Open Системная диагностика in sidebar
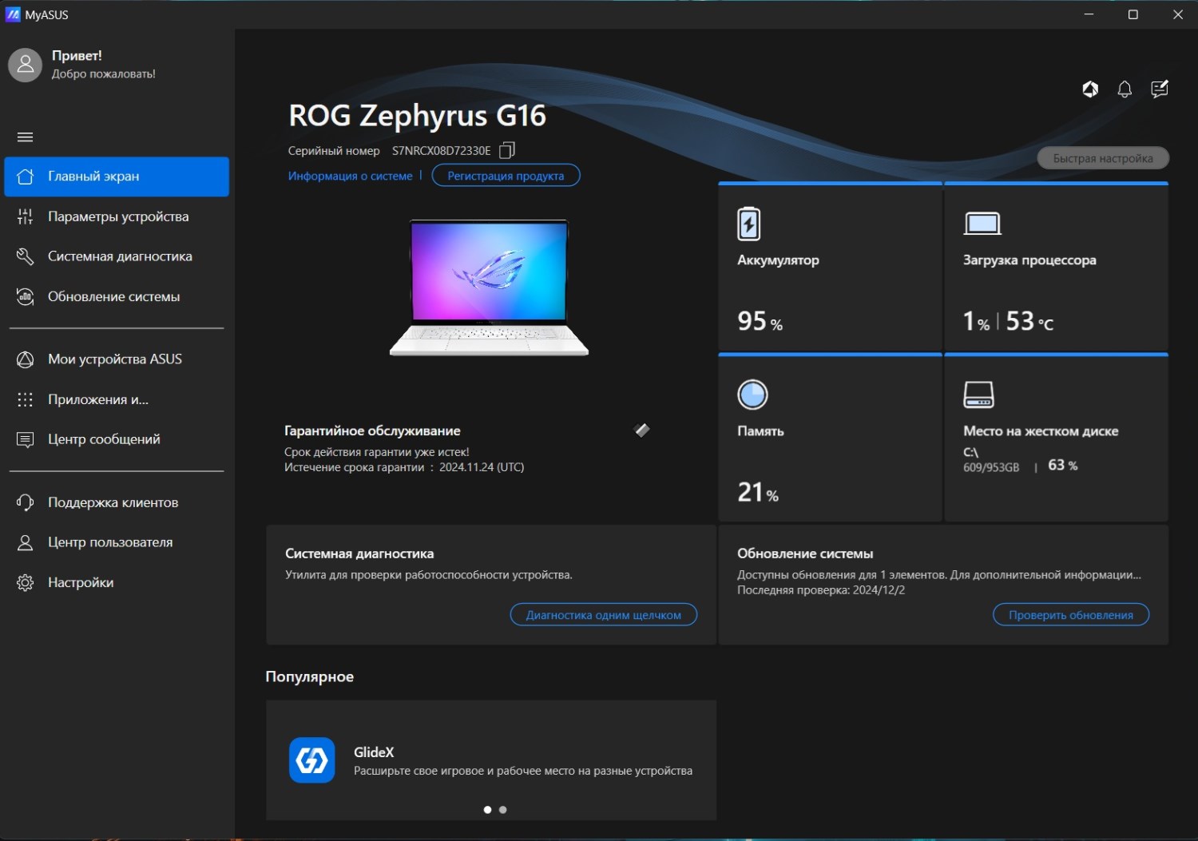Image resolution: width=1198 pixels, height=841 pixels. (117, 256)
